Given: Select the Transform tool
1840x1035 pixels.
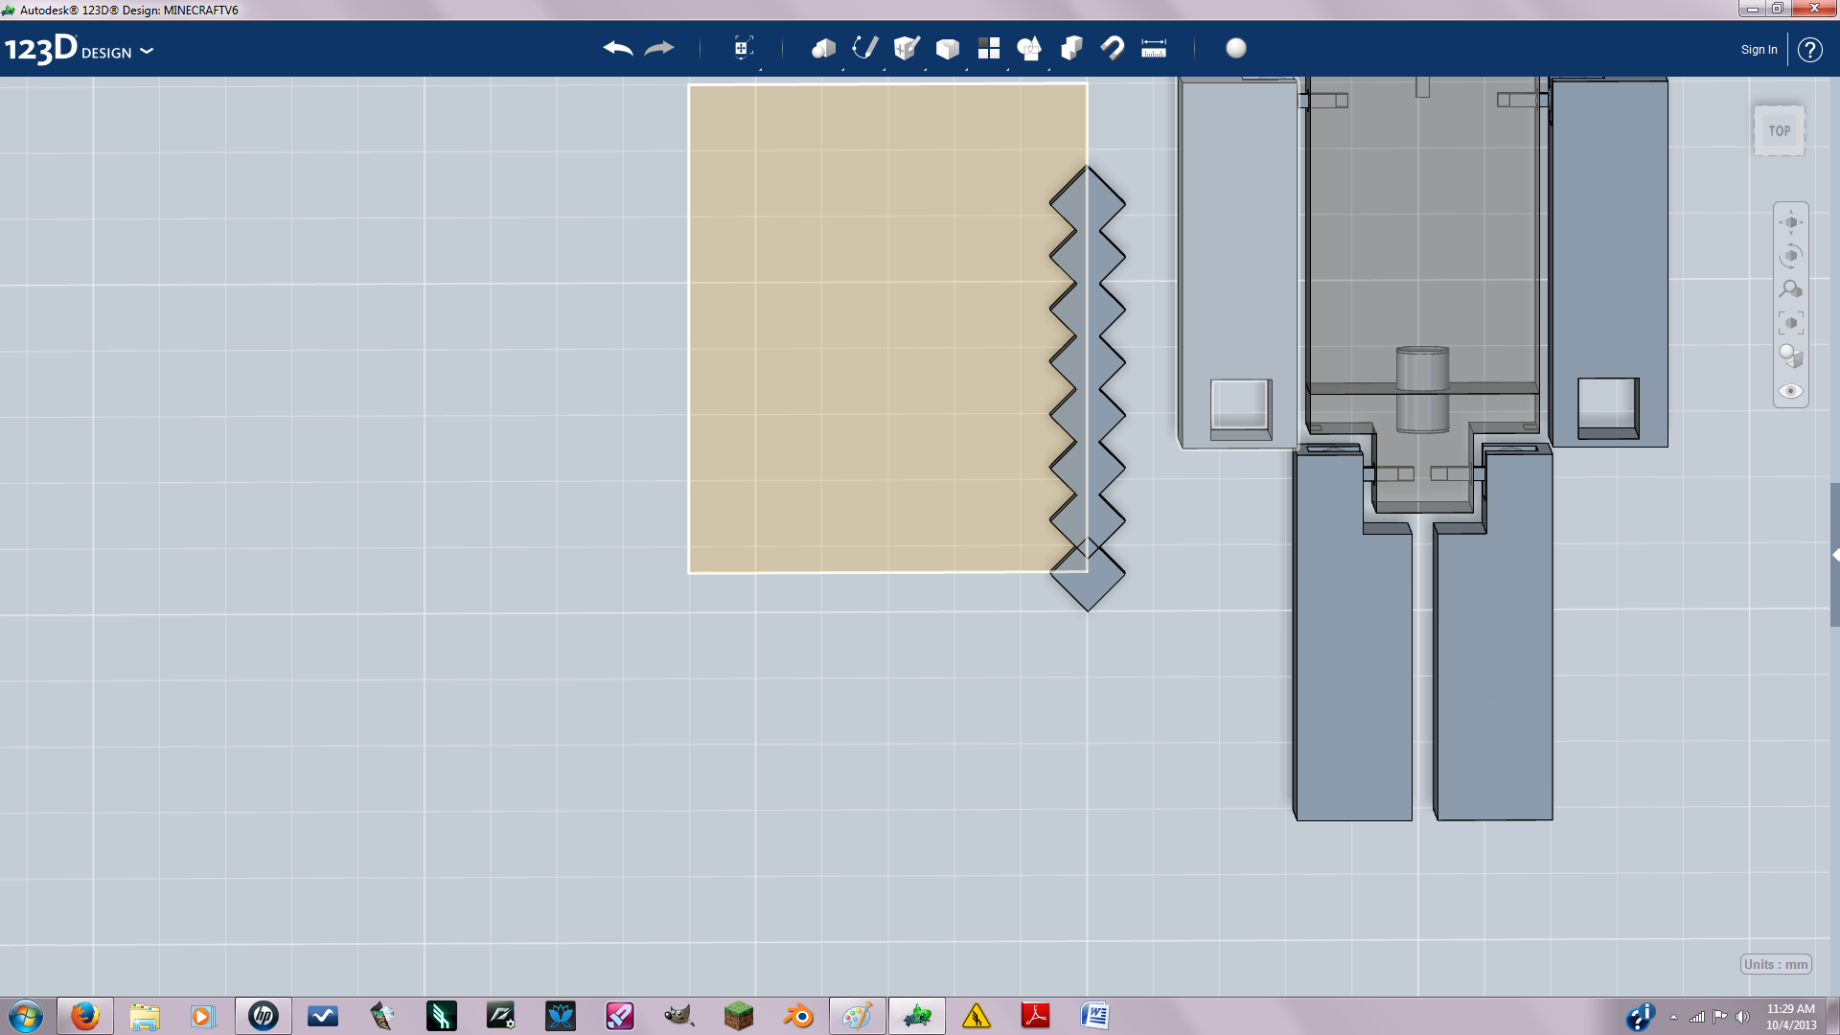Looking at the screenshot, I should coord(743,48).
